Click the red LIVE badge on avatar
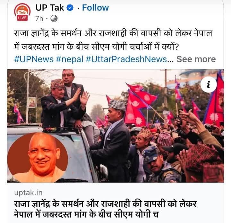231x223 pixels. pos(22,18)
